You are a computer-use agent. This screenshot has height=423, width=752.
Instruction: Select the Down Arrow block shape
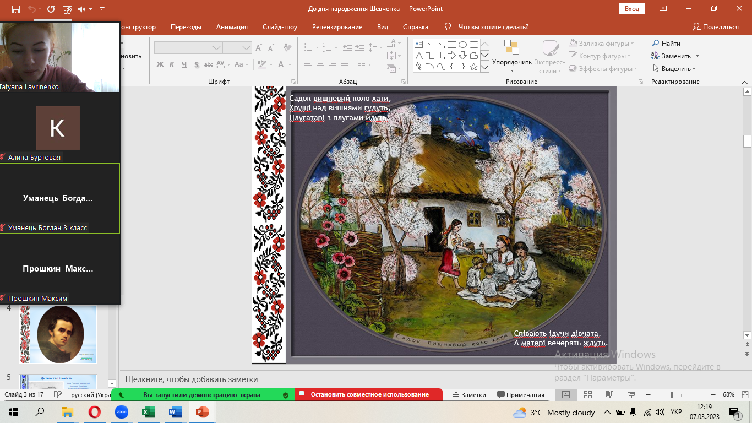[x=462, y=56]
